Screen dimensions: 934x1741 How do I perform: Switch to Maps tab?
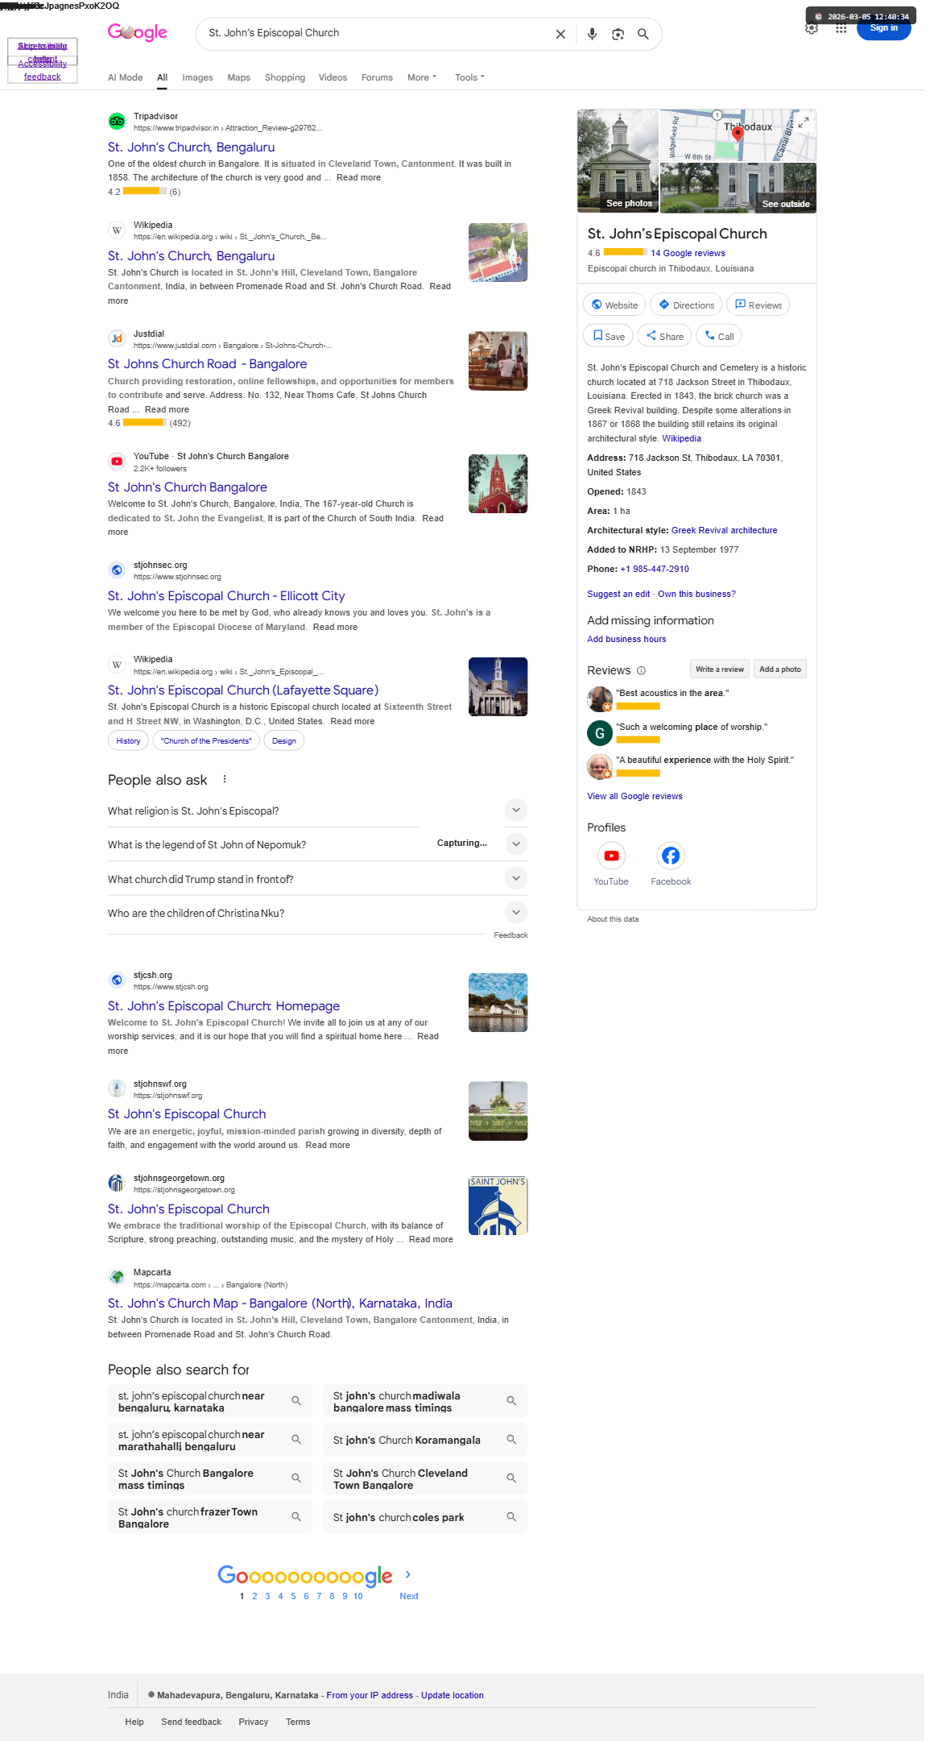[238, 77]
